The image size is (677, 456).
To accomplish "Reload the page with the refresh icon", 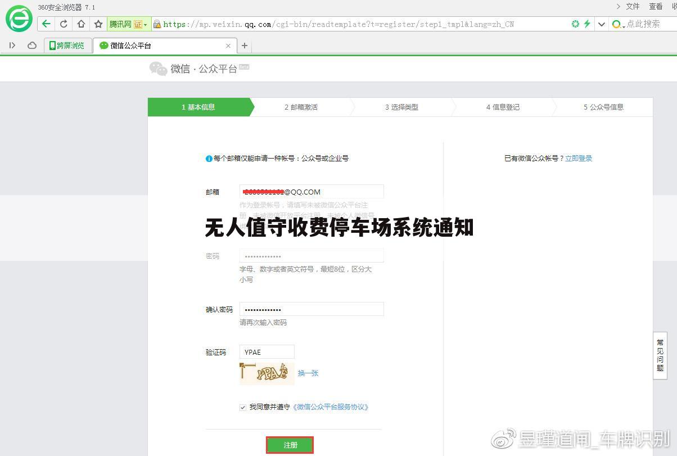I will click(64, 24).
